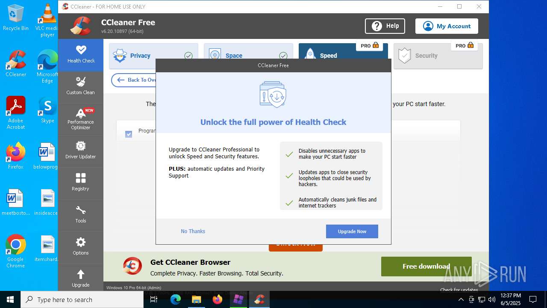The height and width of the screenshot is (308, 547).
Task: Switch to the Security tab
Action: point(438,56)
